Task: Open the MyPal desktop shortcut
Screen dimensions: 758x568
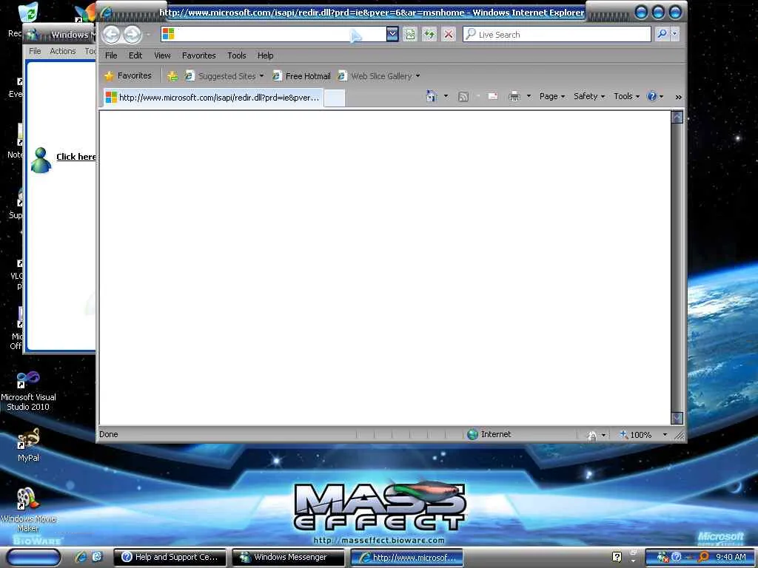Action: (28, 444)
